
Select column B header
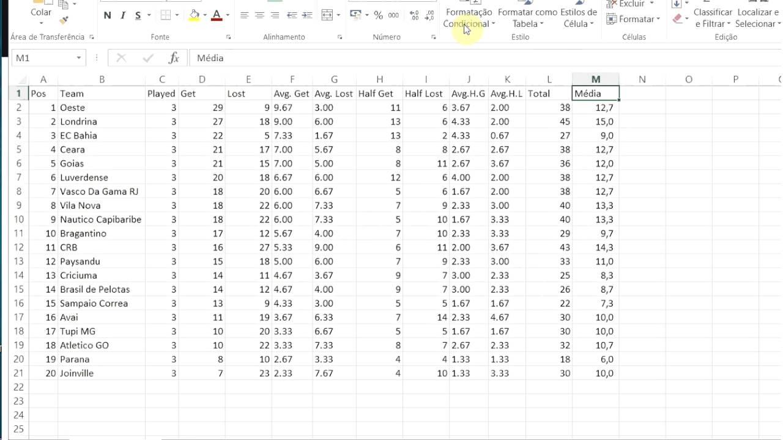(102, 79)
